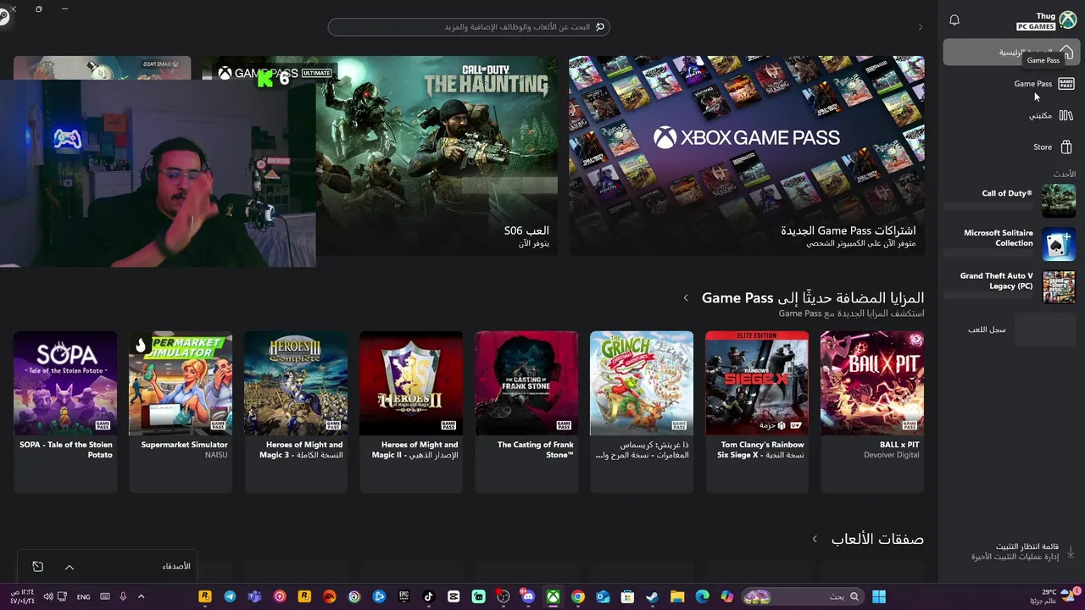
Task: Select the Game Pass menu item
Action: tap(1032, 84)
